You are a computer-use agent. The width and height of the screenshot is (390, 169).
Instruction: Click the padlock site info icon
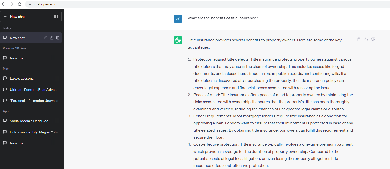pyautogui.click(x=30, y=4)
